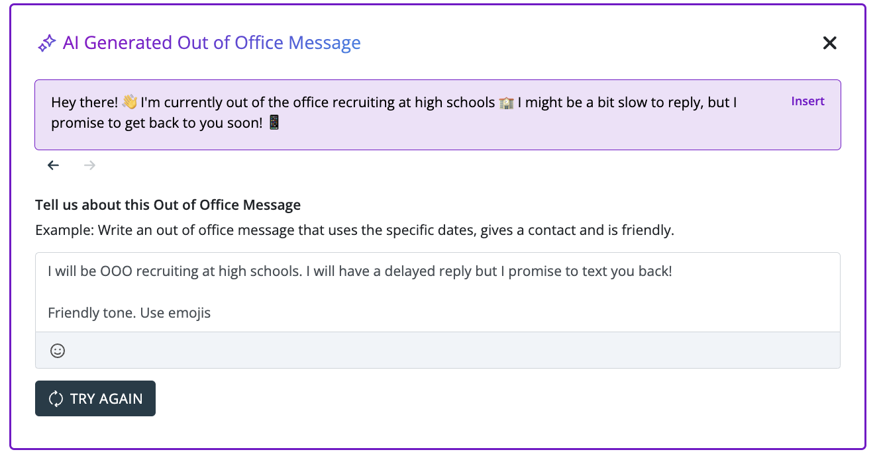Go to the previous generated message
The image size is (881, 458).
(x=54, y=165)
